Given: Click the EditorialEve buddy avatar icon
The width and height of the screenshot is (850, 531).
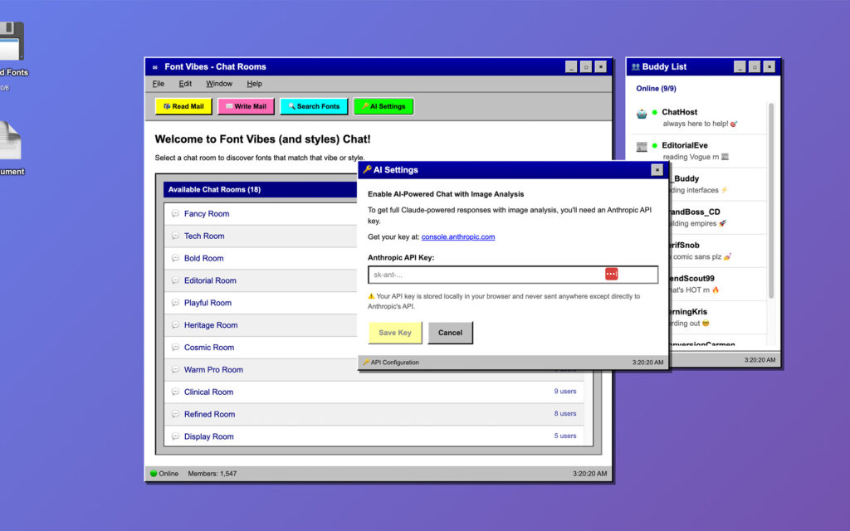Looking at the screenshot, I should pyautogui.click(x=642, y=147).
